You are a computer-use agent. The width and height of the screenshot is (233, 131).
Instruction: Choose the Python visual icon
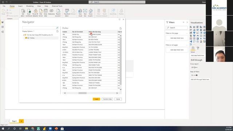pos(204,39)
